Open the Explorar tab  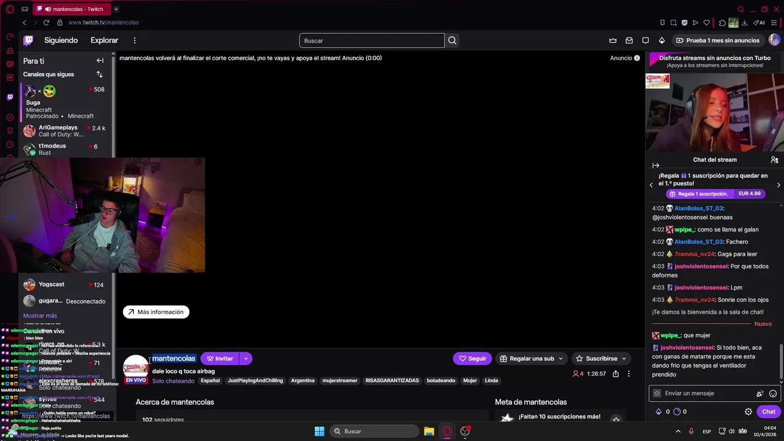104,40
